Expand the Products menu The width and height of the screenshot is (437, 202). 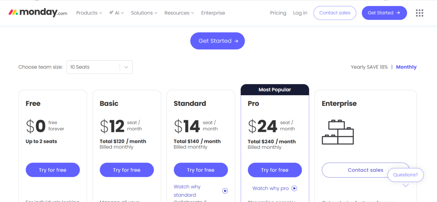89,13
